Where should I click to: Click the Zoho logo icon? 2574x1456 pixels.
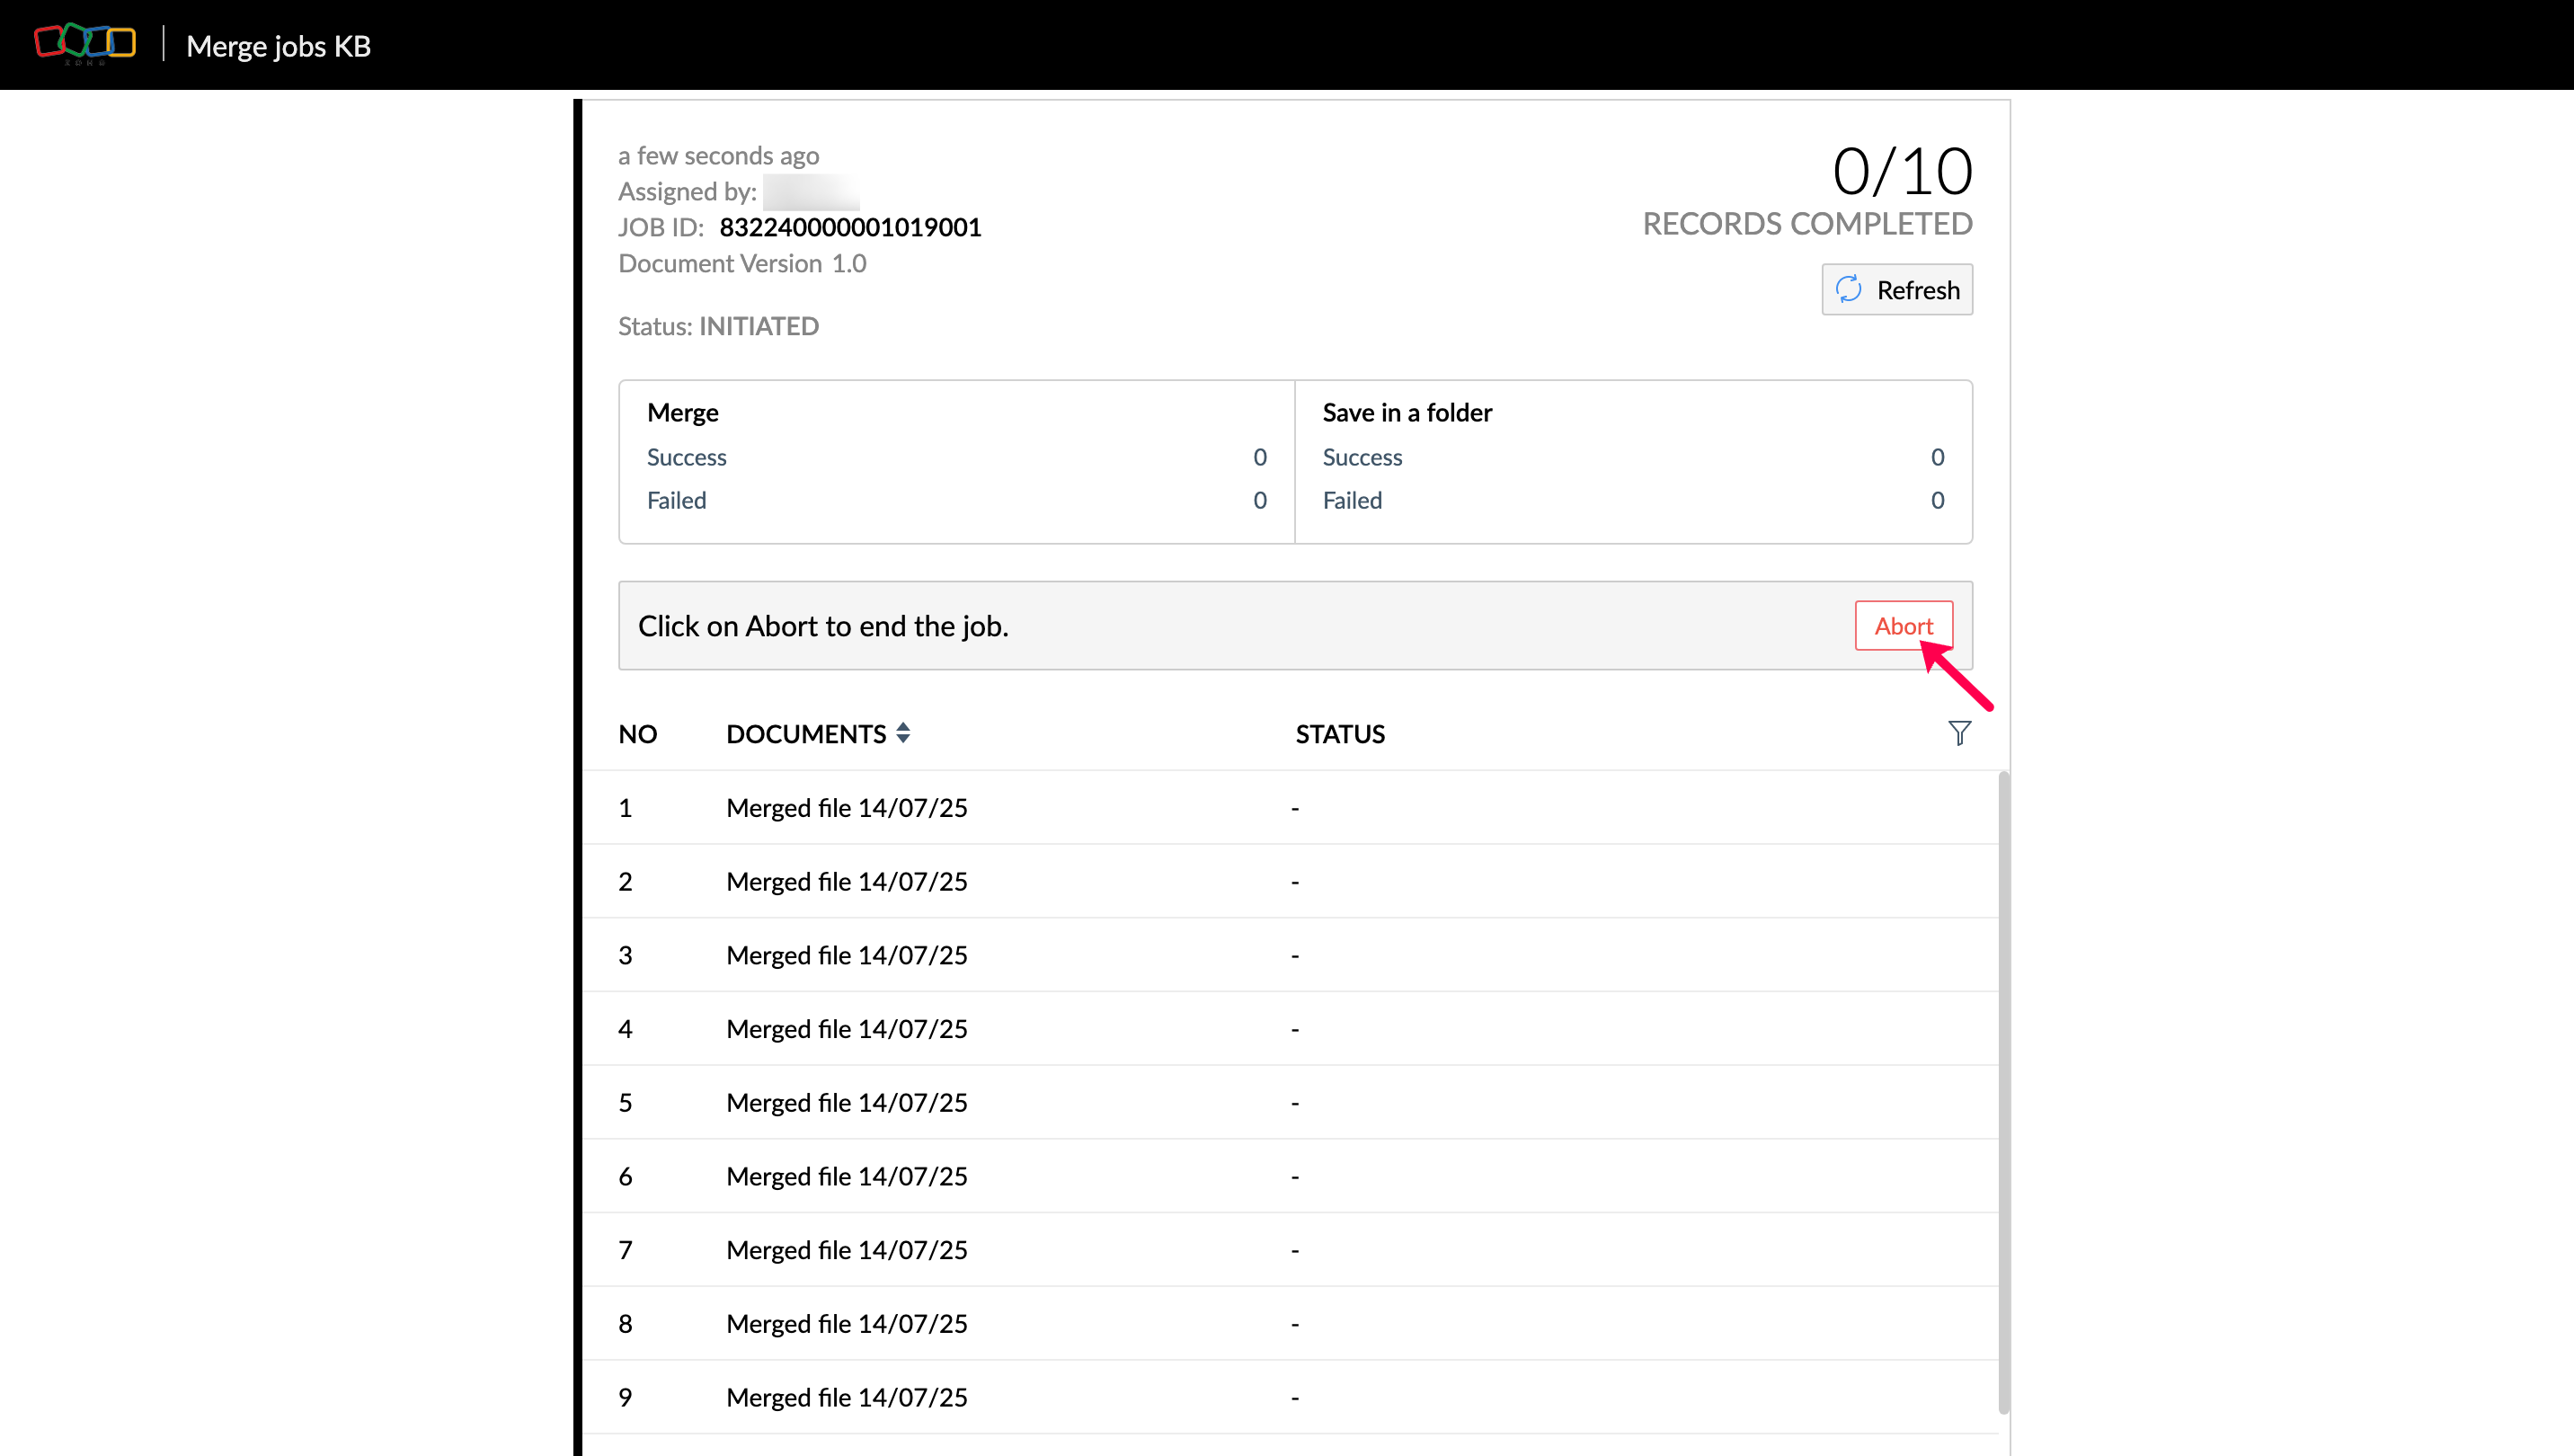click(x=85, y=44)
